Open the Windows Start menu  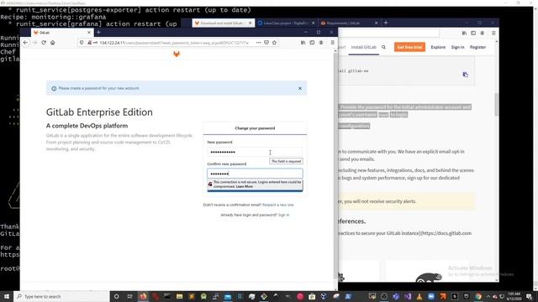(7, 296)
